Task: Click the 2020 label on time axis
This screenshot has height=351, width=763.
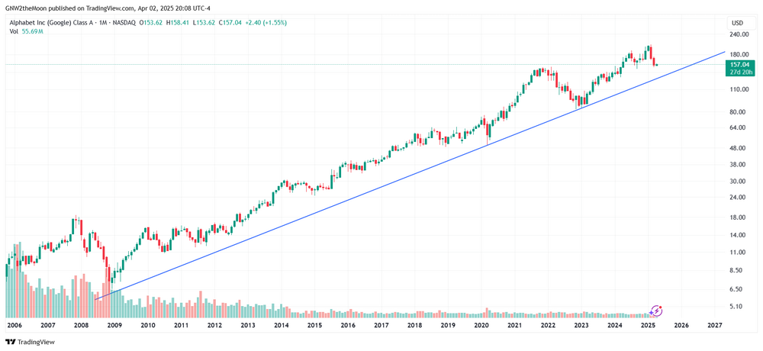Action: (x=481, y=325)
